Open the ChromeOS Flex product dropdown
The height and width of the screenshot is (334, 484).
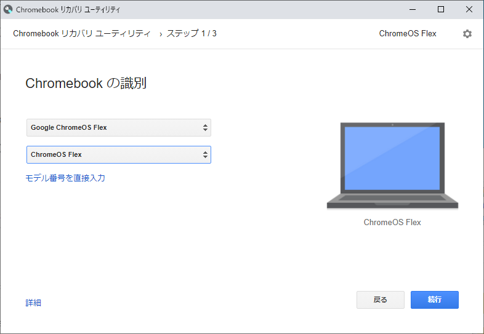[119, 155]
